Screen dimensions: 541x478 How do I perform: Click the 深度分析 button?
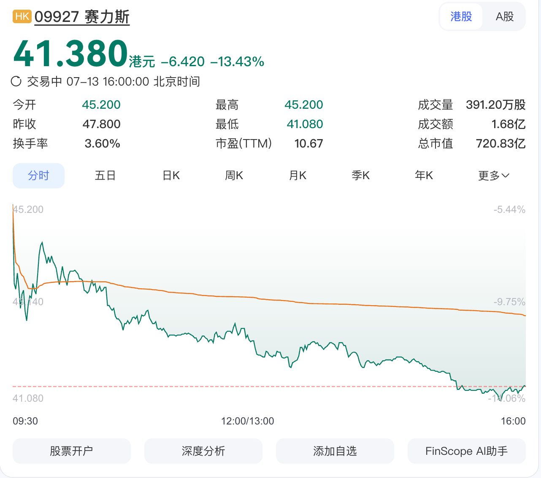tap(203, 451)
